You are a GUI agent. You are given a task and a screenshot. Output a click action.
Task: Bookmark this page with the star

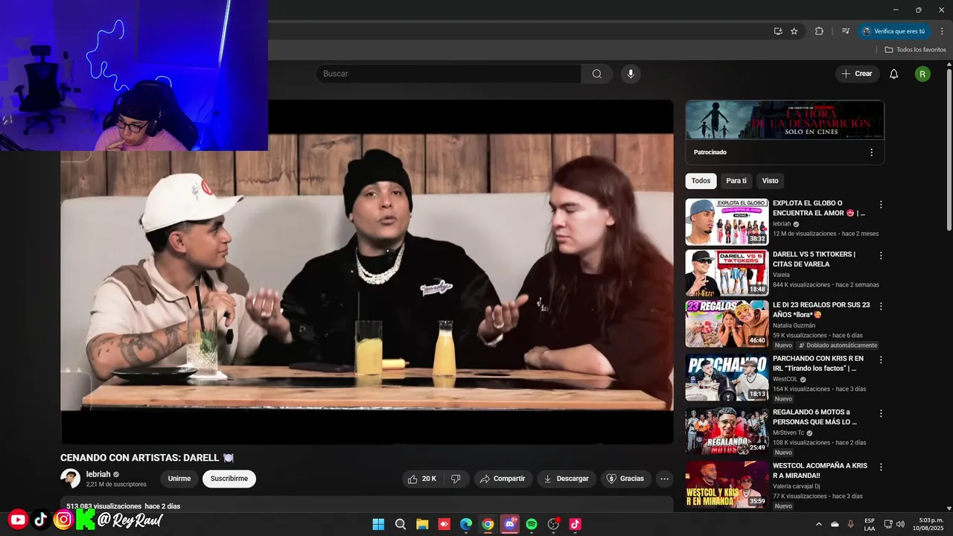(794, 31)
